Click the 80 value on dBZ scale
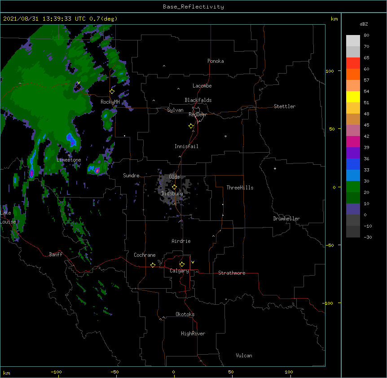 [366, 35]
